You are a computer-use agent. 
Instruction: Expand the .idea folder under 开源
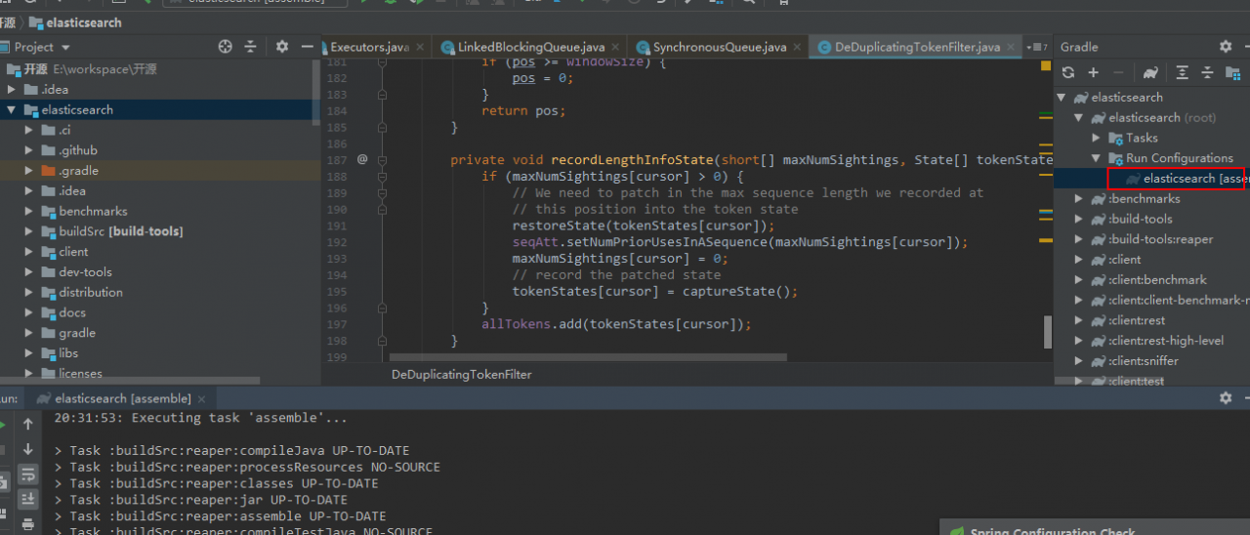coord(12,90)
